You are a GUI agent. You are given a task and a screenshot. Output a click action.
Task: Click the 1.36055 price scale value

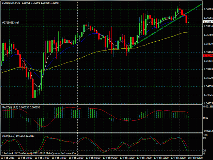[x=208, y=18]
